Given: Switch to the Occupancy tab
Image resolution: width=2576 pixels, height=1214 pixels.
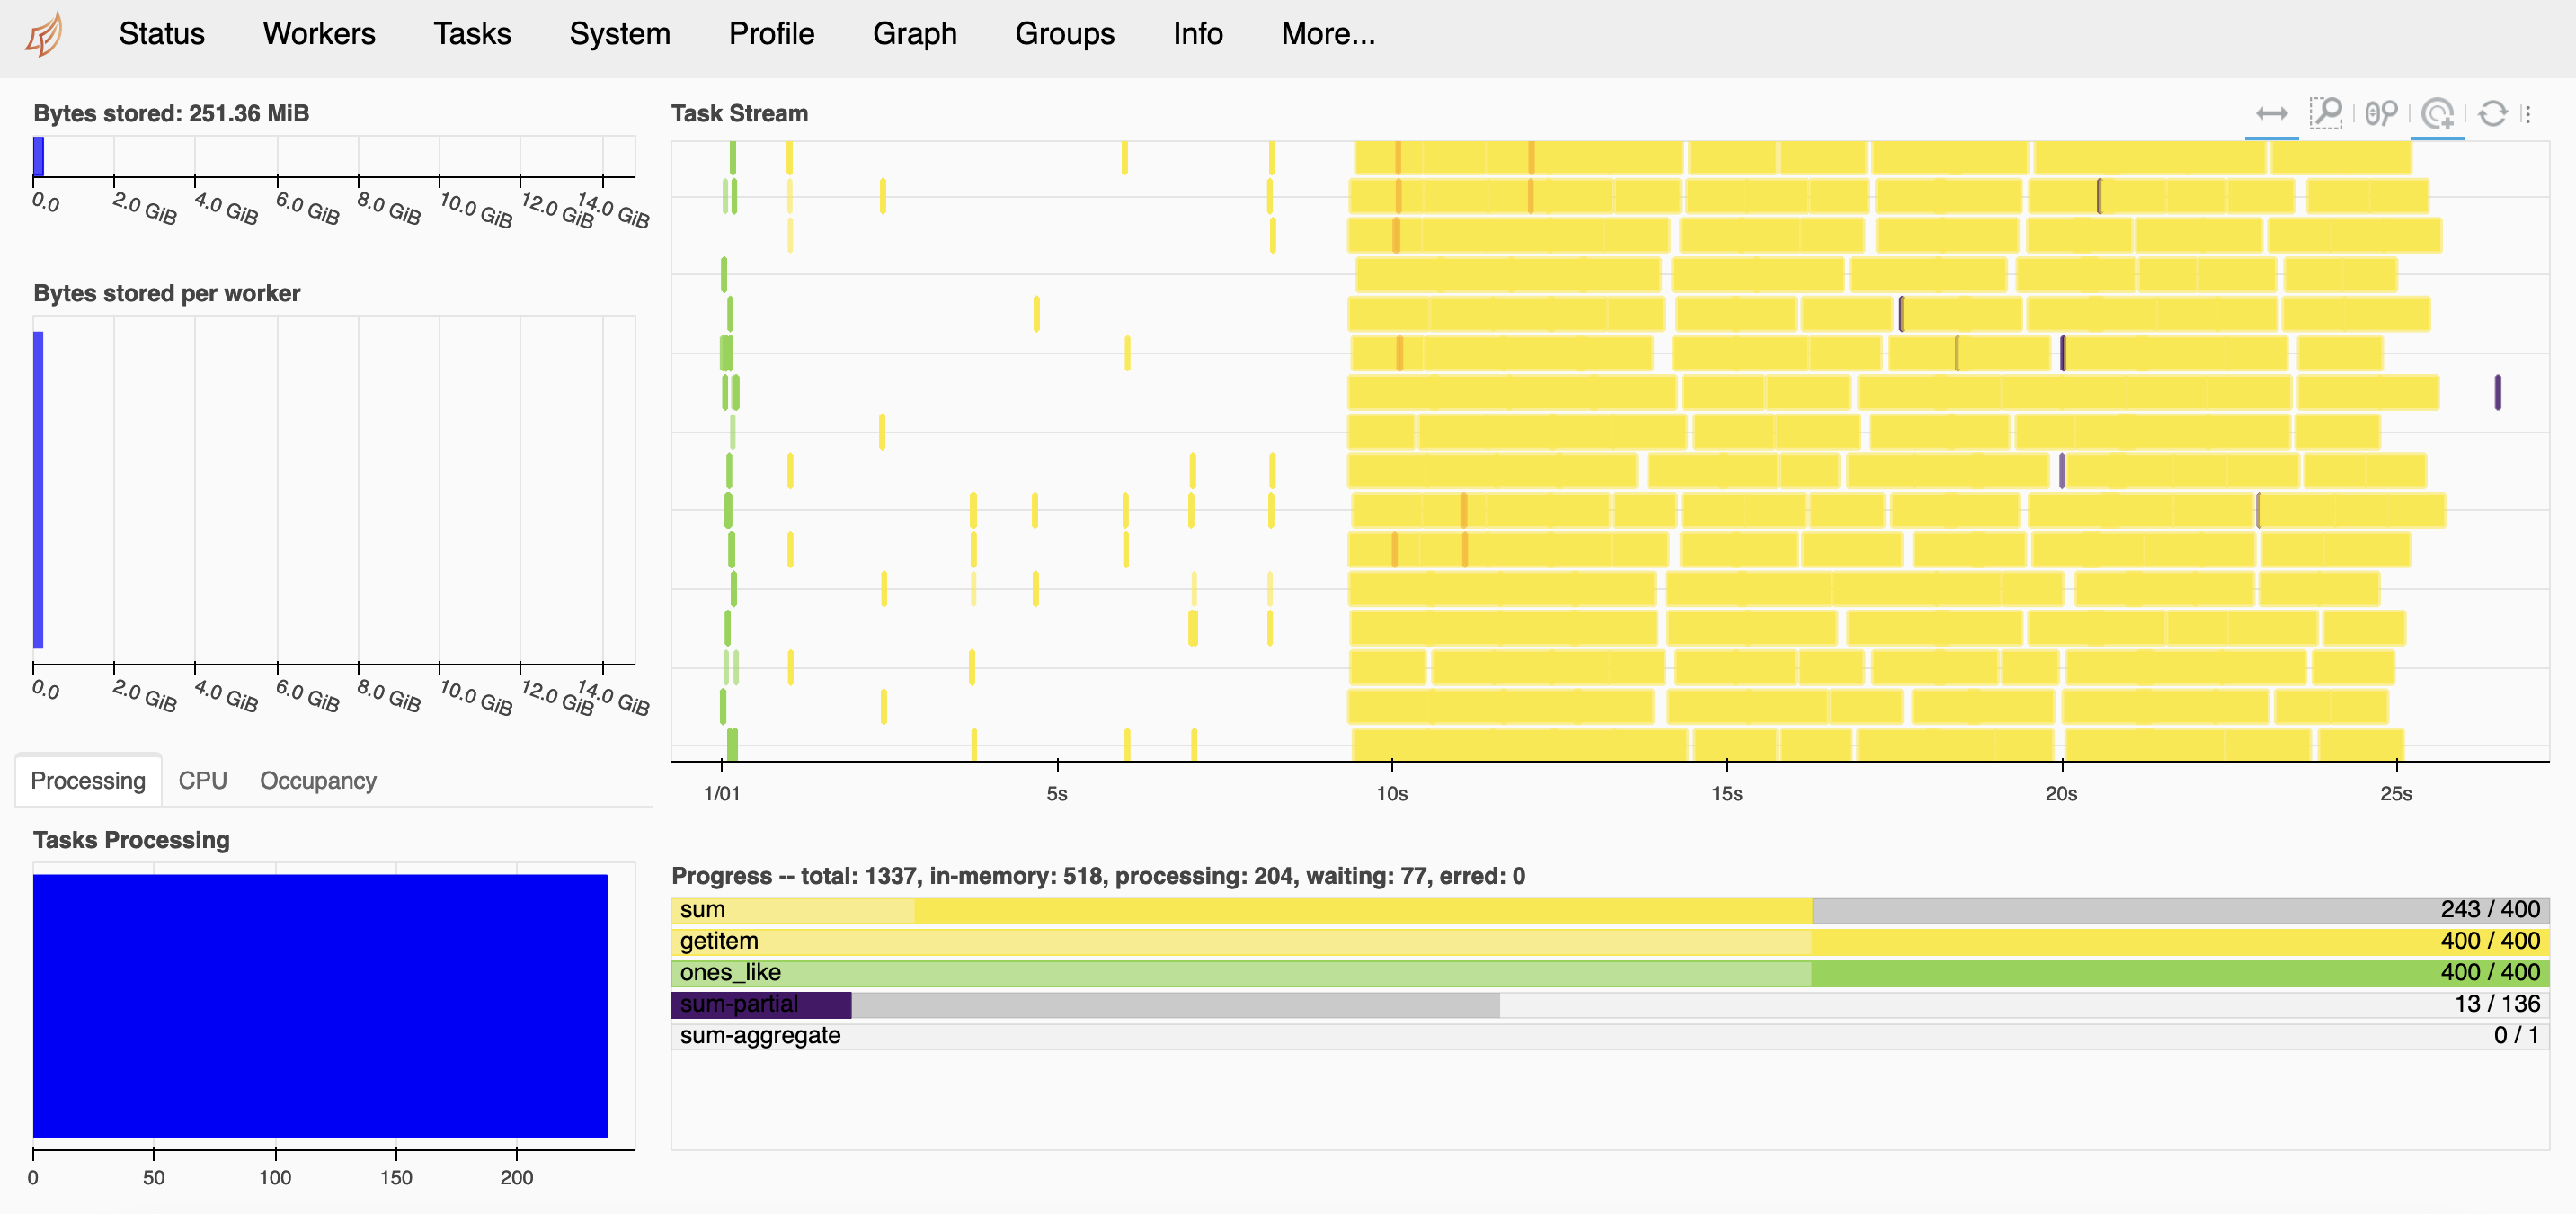Looking at the screenshot, I should pos(318,781).
